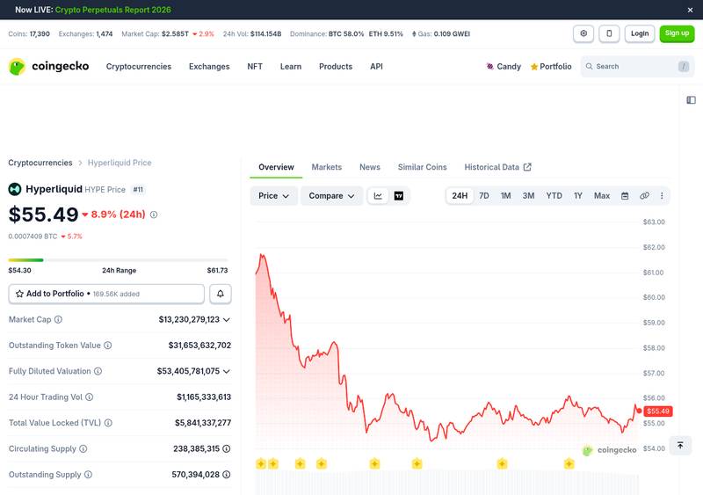Image resolution: width=703 pixels, height=495 pixels.
Task: Select the 1Y time range
Action: click(x=578, y=196)
